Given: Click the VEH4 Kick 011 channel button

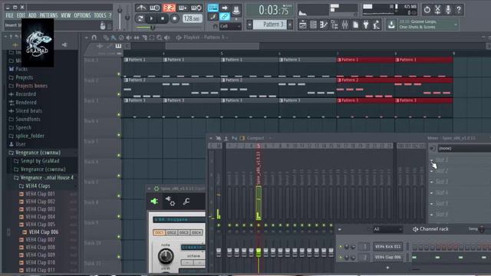Looking at the screenshot, I should [387, 247].
